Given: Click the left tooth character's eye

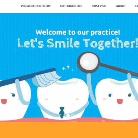Looking at the screenshot, I should click(x=13, y=95).
